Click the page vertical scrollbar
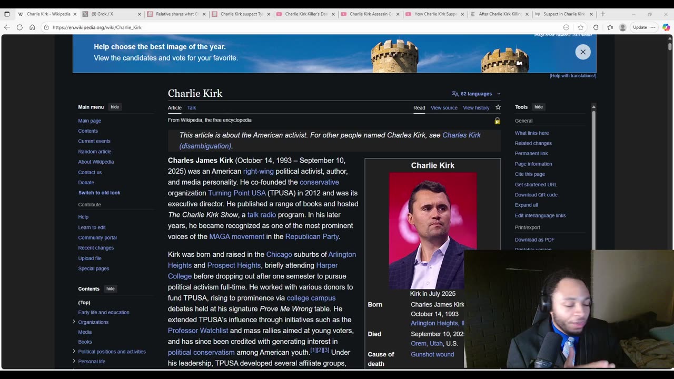Screen dimensions: 674x379 pyautogui.click(x=670, y=46)
